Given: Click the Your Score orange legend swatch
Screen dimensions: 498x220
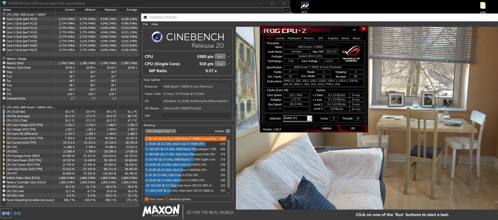Looking at the screenshot, I should point(146,199).
